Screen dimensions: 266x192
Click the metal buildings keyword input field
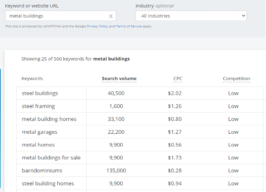click(x=56, y=16)
